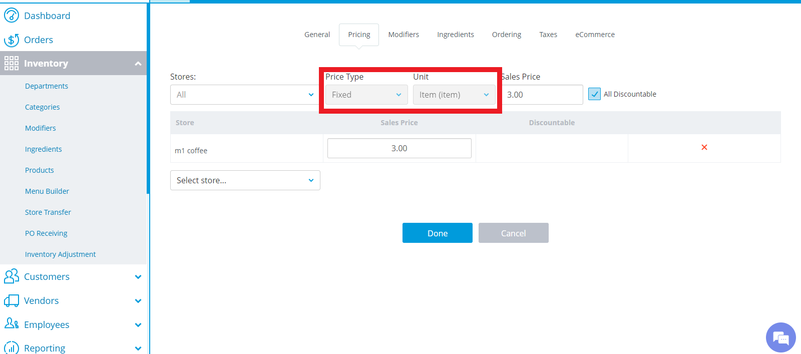Viewport: 801px width, 354px height.
Task: Open the Stores dropdown
Action: point(245,95)
